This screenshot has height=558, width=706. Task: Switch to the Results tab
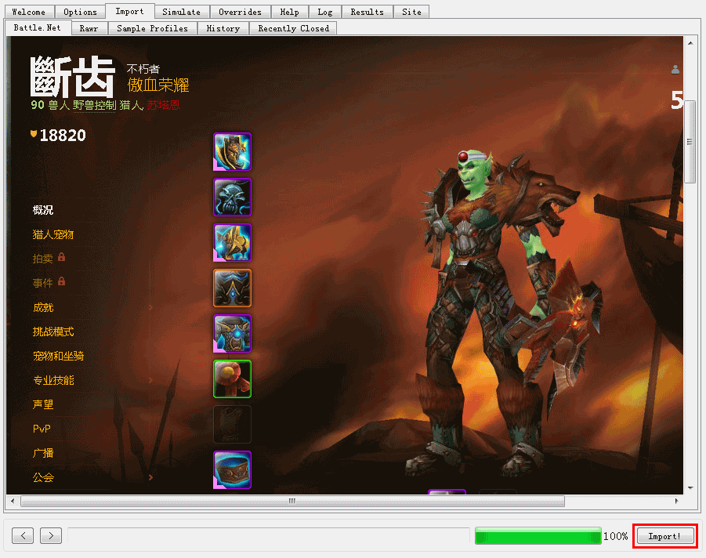pyautogui.click(x=367, y=12)
